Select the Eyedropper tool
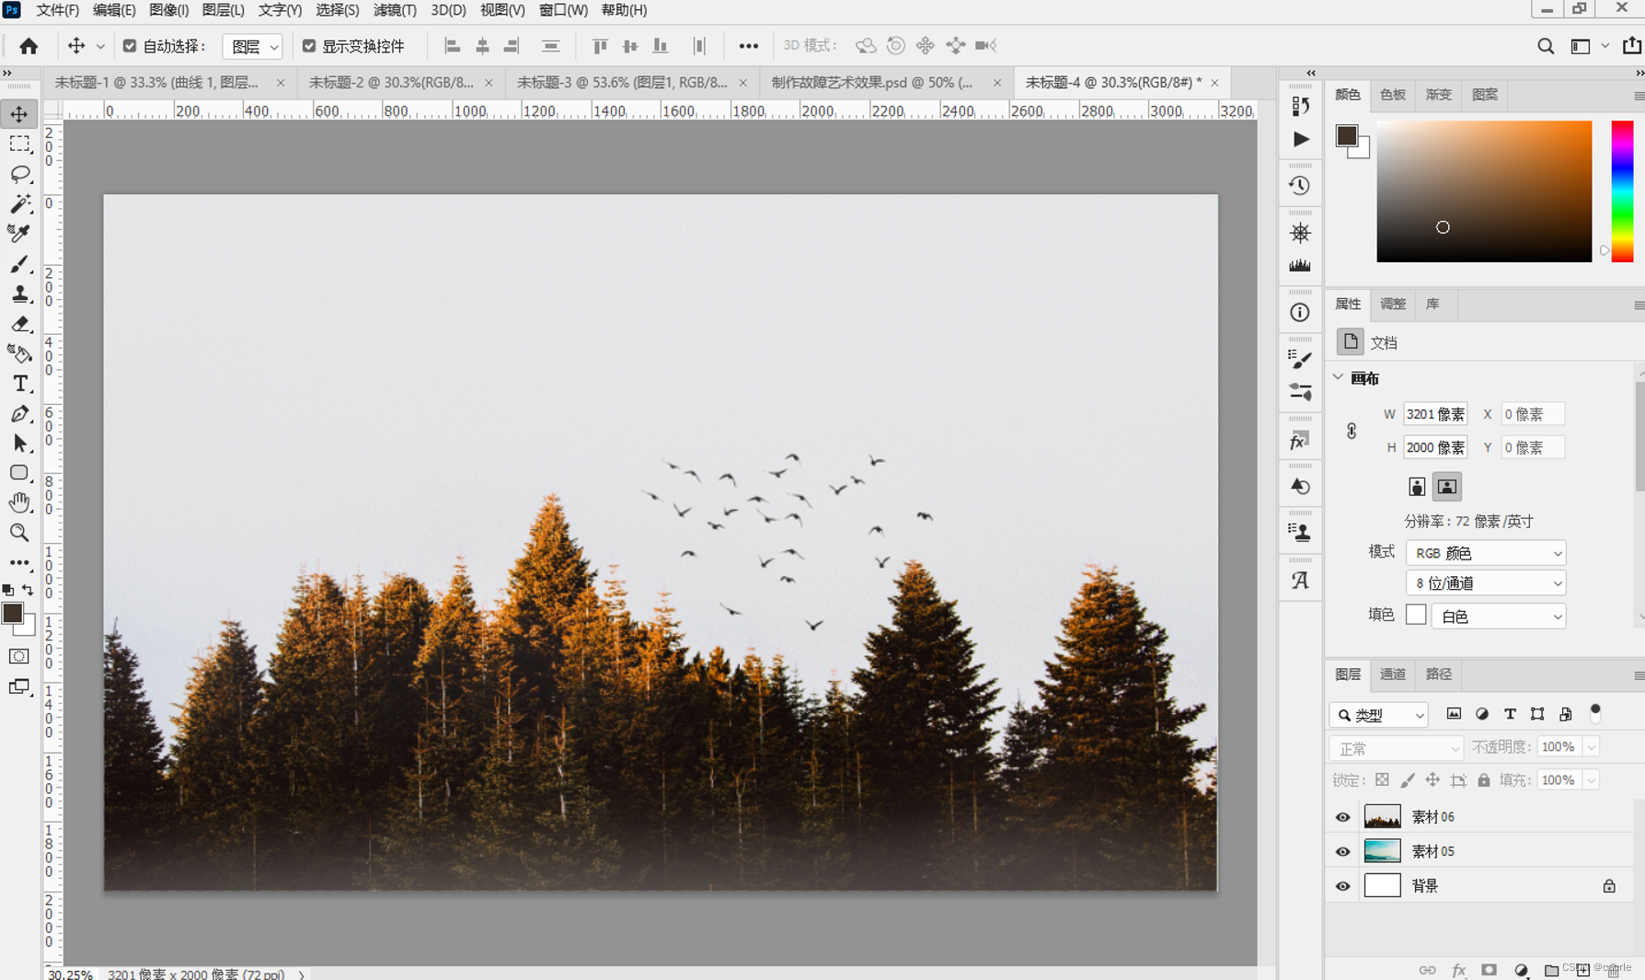 click(19, 234)
